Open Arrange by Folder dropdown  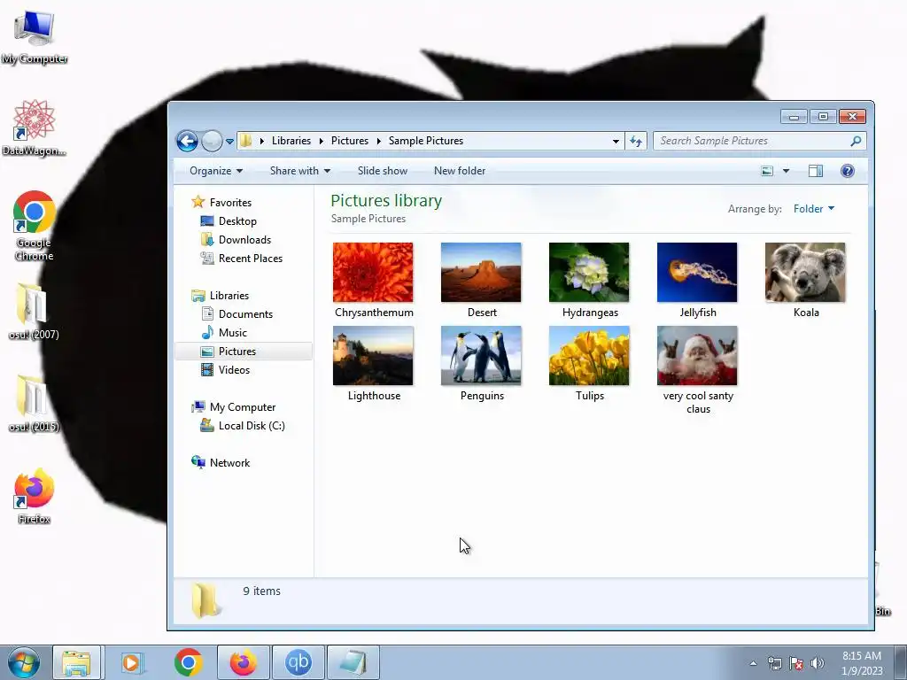point(814,209)
